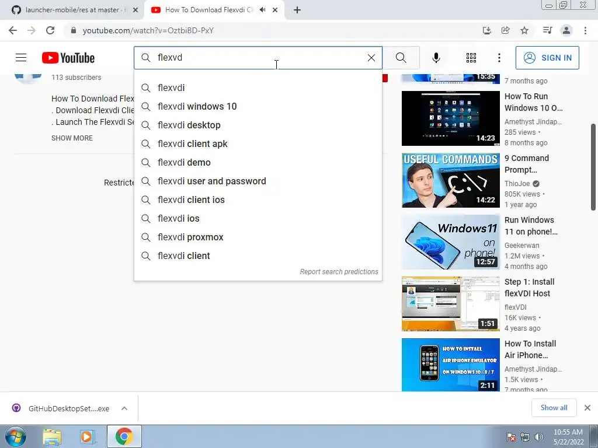
Task: Open the Windows Start menu
Action: 15,436
